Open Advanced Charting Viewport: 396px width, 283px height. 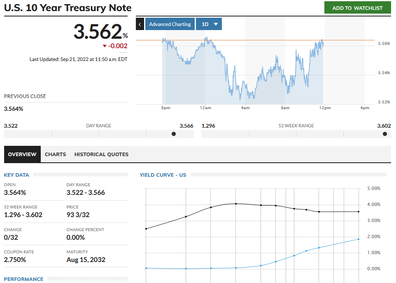pos(170,24)
